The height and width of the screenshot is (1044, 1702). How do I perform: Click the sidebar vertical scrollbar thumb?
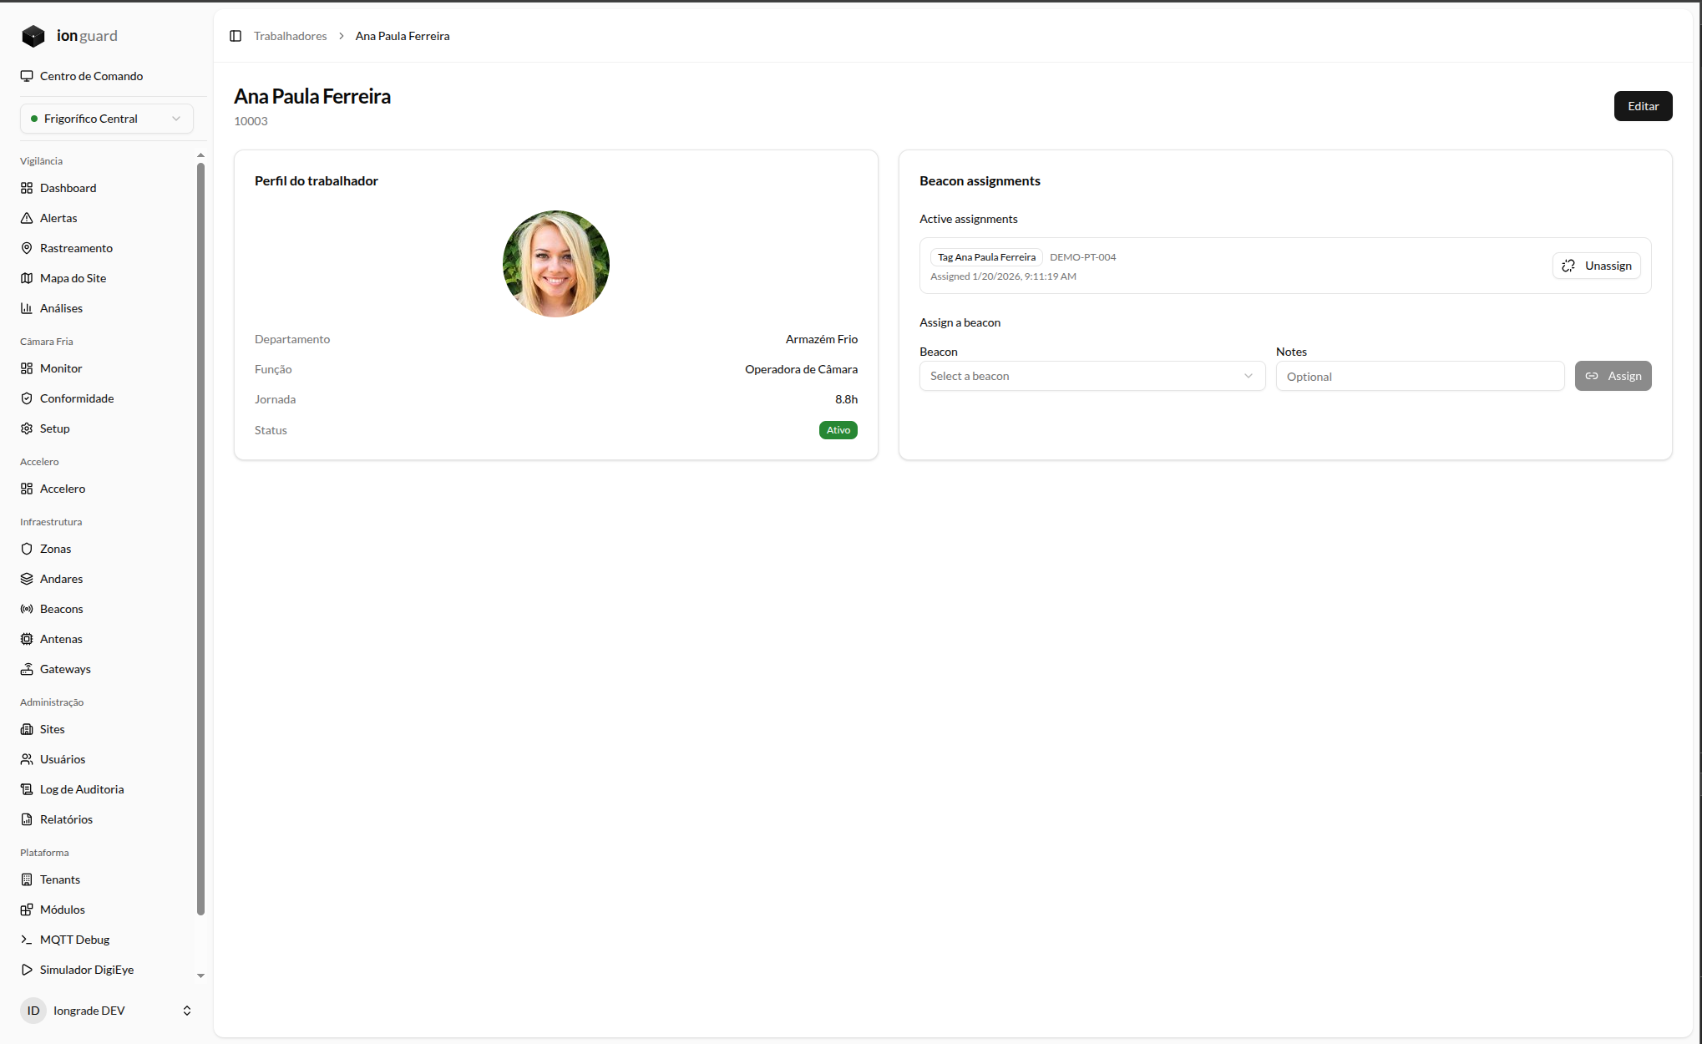click(200, 539)
